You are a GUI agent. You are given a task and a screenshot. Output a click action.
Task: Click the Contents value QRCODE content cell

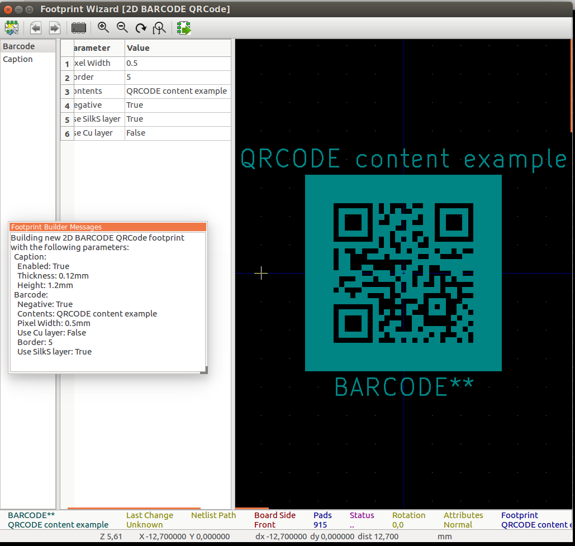pos(178,91)
